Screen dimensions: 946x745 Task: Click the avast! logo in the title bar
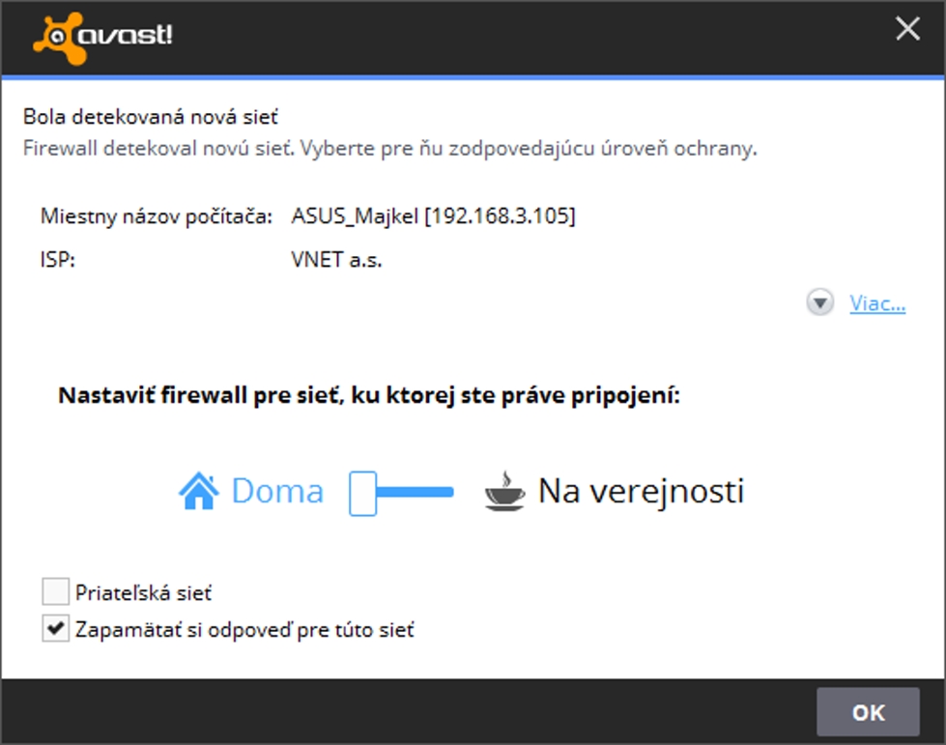pyautogui.click(x=102, y=38)
